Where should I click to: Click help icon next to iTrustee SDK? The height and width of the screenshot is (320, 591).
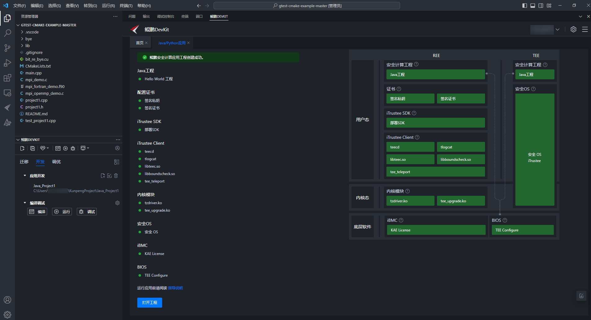[414, 113]
